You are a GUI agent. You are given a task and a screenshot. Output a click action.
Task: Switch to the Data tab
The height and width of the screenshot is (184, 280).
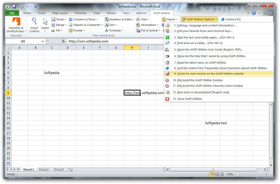coord(97,13)
